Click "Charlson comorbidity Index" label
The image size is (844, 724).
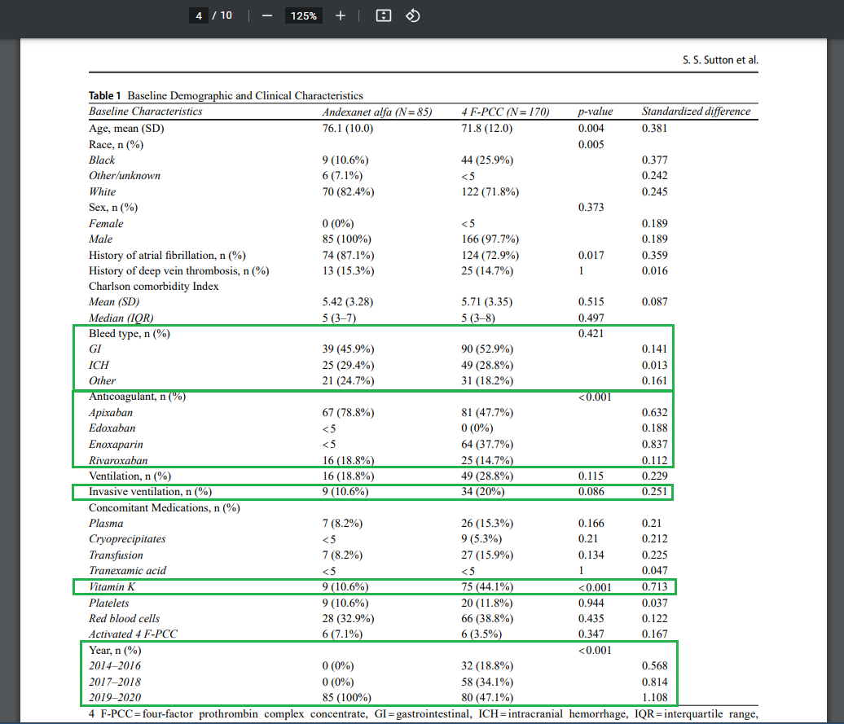[153, 286]
